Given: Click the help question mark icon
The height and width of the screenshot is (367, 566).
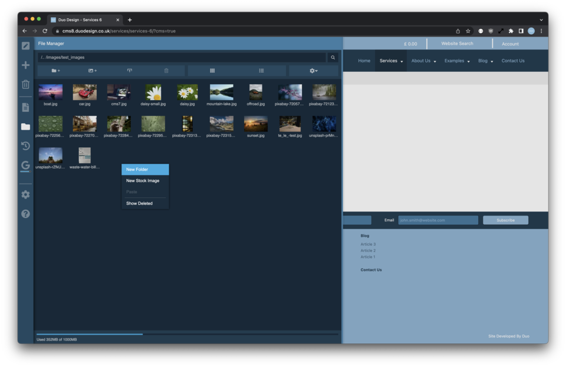Looking at the screenshot, I should coord(25,214).
